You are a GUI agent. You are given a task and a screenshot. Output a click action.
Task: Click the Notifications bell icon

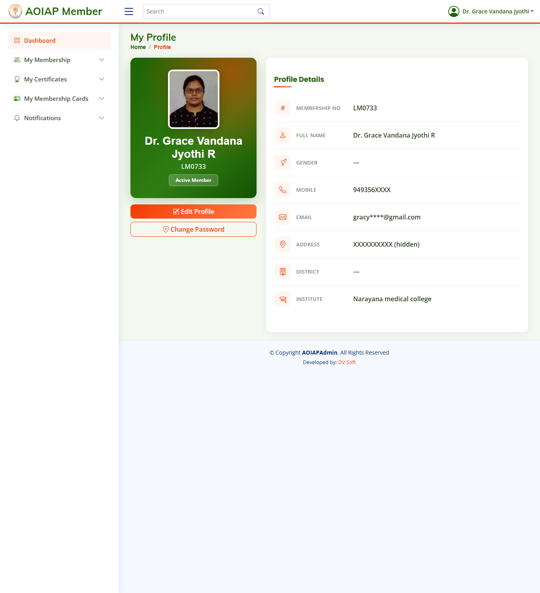(17, 118)
